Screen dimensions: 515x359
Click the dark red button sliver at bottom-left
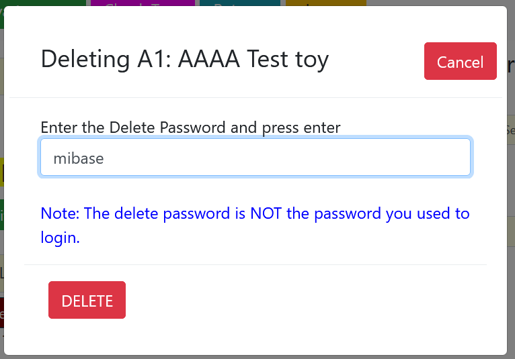[2, 313]
